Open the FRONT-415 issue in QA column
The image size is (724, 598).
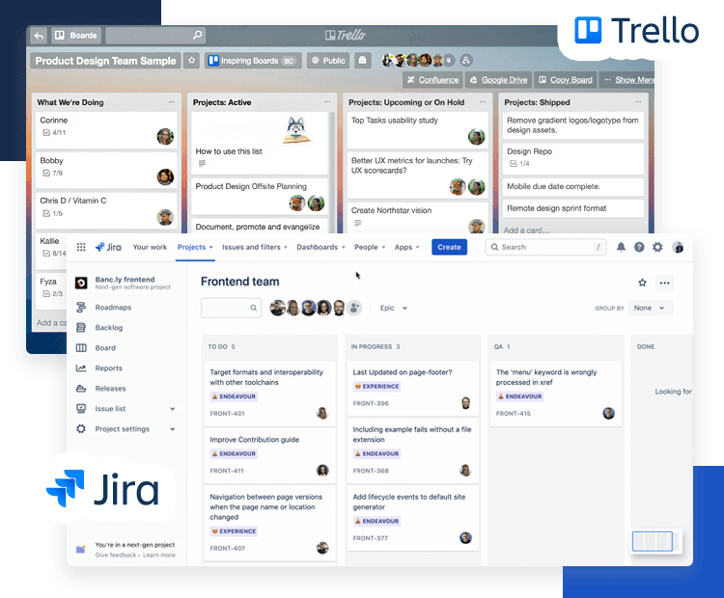pos(556,394)
